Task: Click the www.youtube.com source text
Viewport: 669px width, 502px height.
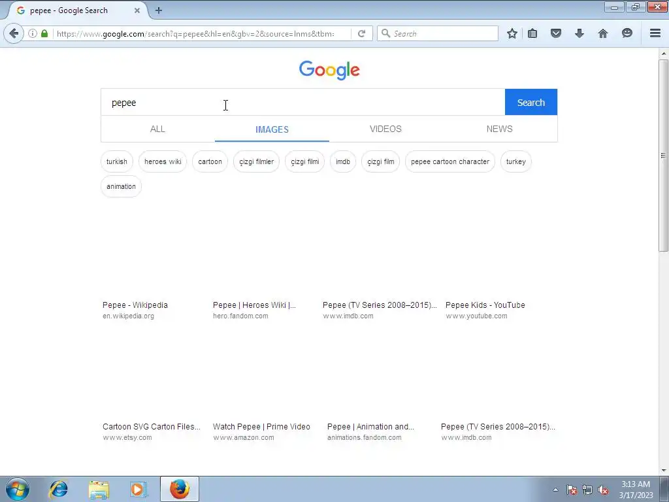Action: (x=476, y=316)
